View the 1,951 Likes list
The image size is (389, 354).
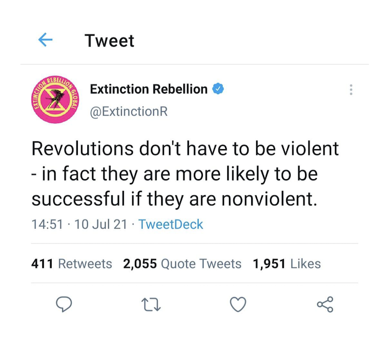tap(287, 264)
